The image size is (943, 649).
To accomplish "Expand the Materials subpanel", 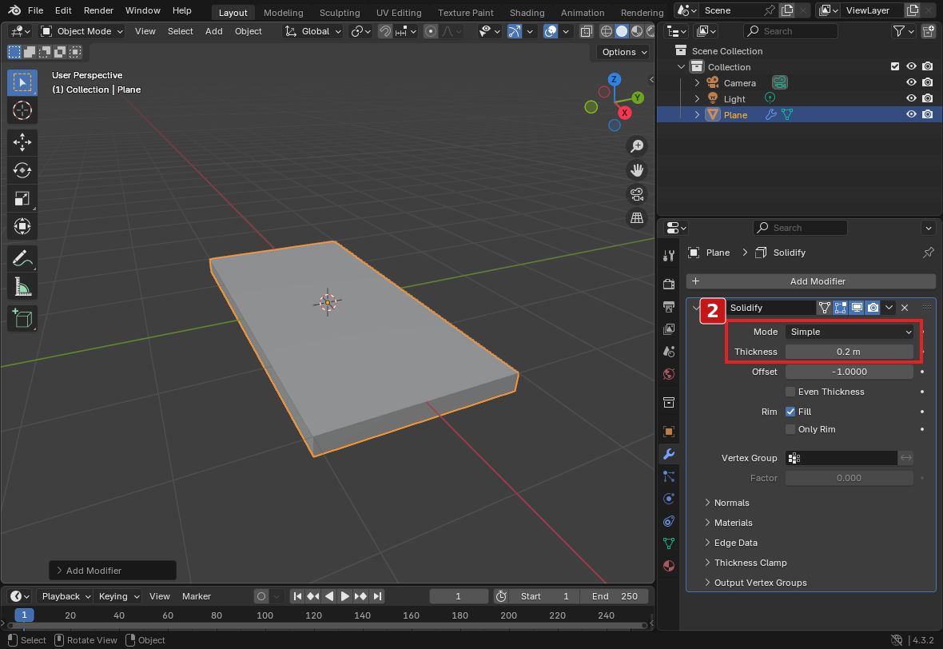I will point(728,523).
